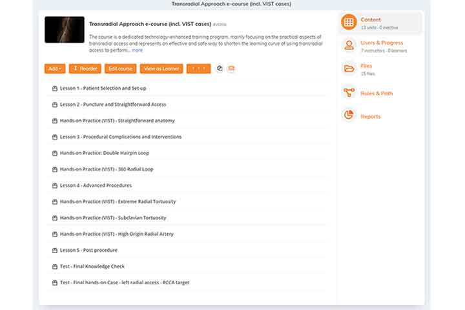Viewport: 465px width, 310px height.
Task: Click the dark round icon after the dotted button
Action: [220, 68]
